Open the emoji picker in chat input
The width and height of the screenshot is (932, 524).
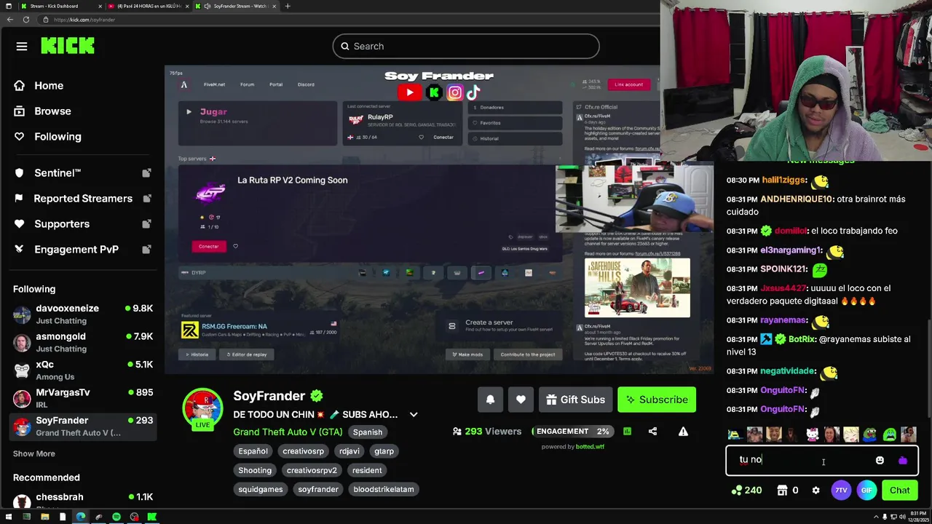pyautogui.click(x=880, y=460)
